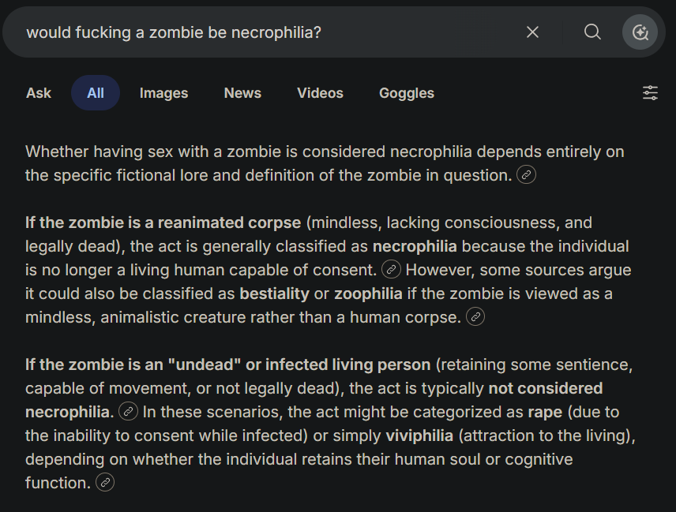Viewport: 676px width, 512px height.
Task: Click the AI answer sparkle search icon
Action: [x=640, y=32]
